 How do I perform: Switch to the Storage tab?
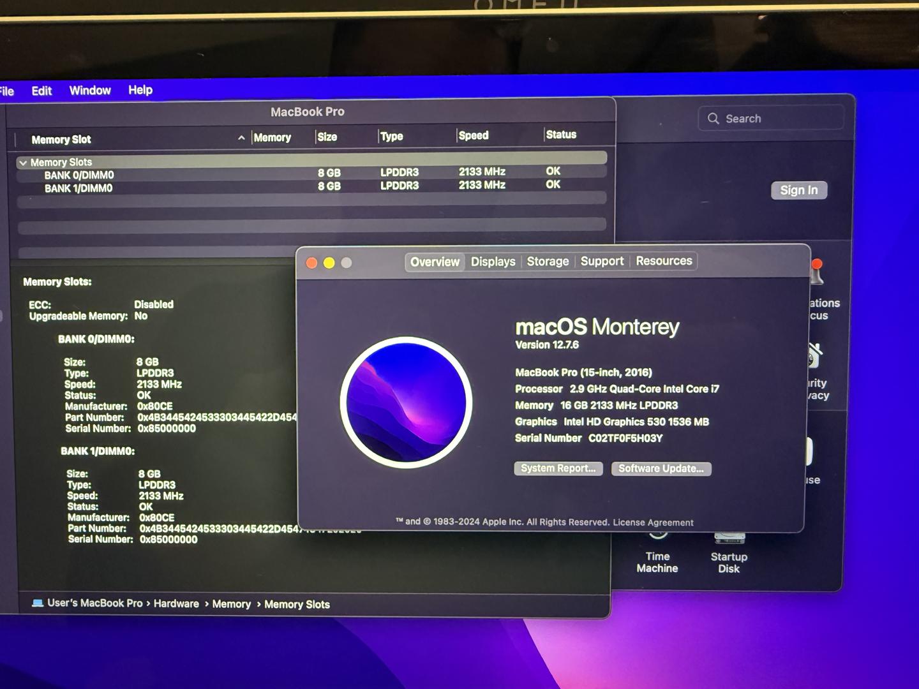tap(548, 262)
